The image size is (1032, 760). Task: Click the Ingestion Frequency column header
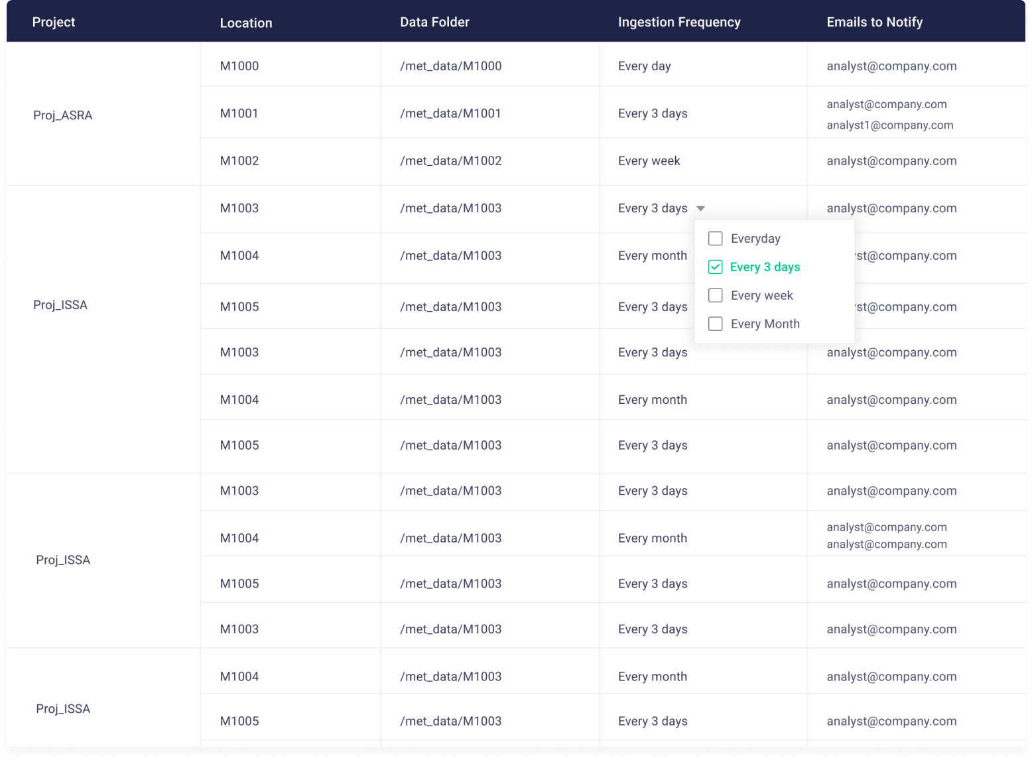point(679,22)
